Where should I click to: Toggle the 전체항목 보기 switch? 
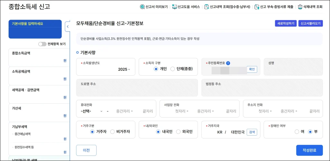(x=42, y=44)
